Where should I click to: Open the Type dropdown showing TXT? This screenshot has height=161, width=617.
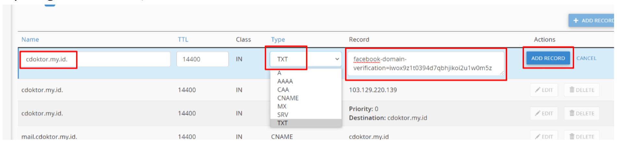pos(306,59)
